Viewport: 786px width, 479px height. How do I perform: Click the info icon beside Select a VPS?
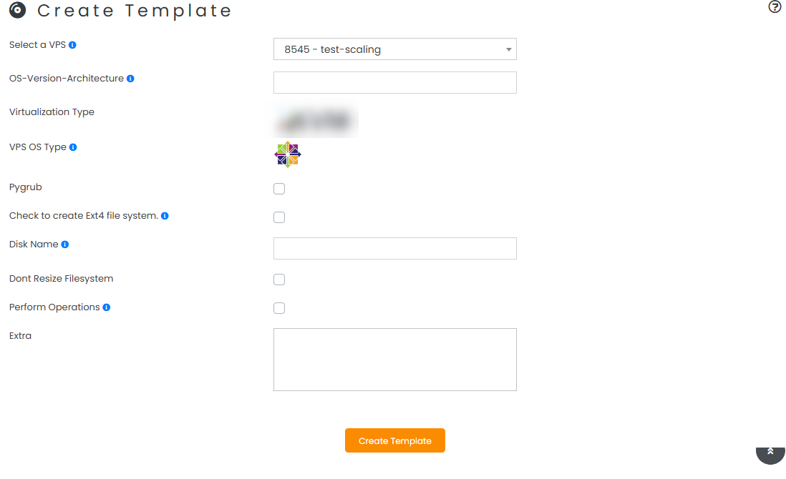point(73,44)
